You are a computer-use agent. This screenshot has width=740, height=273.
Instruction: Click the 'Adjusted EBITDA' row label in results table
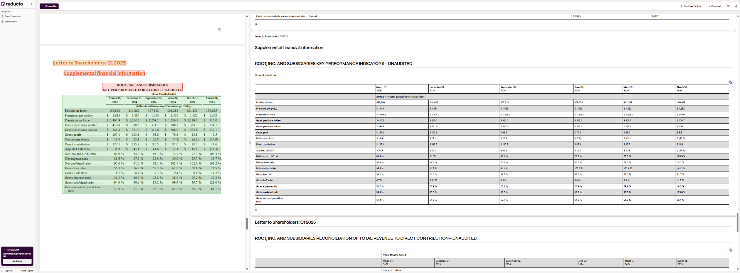pyautogui.click(x=265, y=150)
